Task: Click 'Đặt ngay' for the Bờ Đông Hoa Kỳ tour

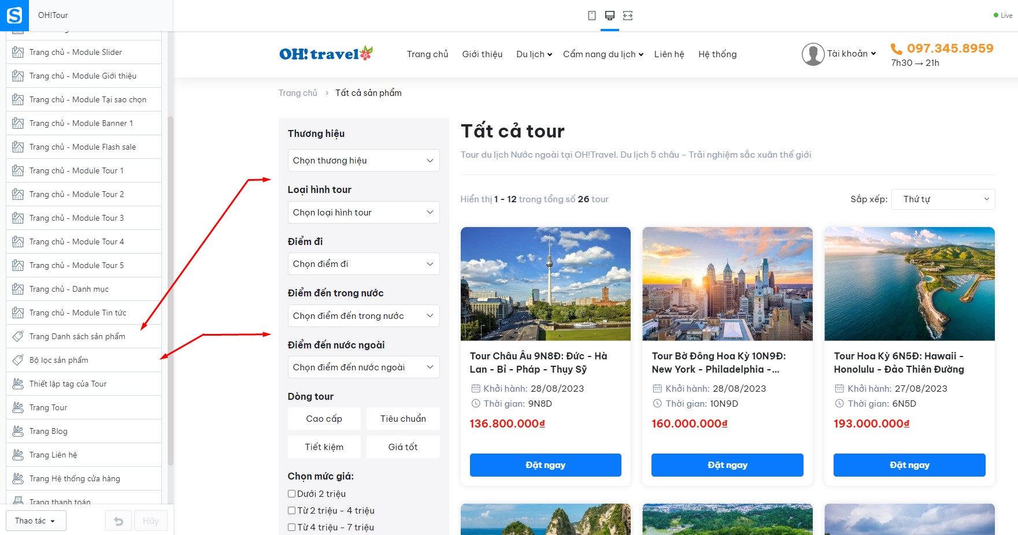Action: click(727, 465)
